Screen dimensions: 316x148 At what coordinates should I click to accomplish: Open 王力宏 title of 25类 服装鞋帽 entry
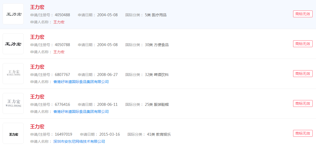point(37,97)
